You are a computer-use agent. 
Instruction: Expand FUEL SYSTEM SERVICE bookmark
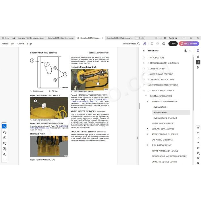(147, 145)
